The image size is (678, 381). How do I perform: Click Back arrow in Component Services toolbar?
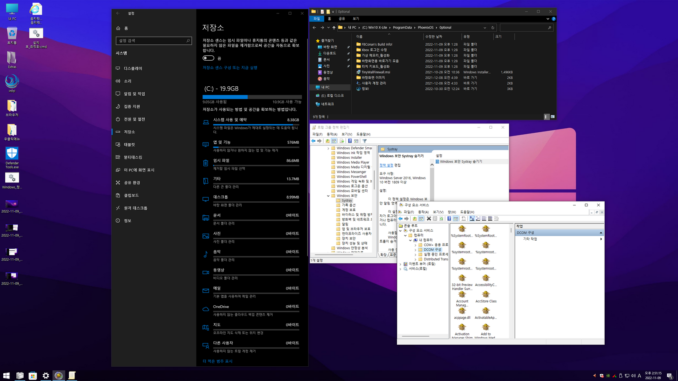(x=401, y=219)
